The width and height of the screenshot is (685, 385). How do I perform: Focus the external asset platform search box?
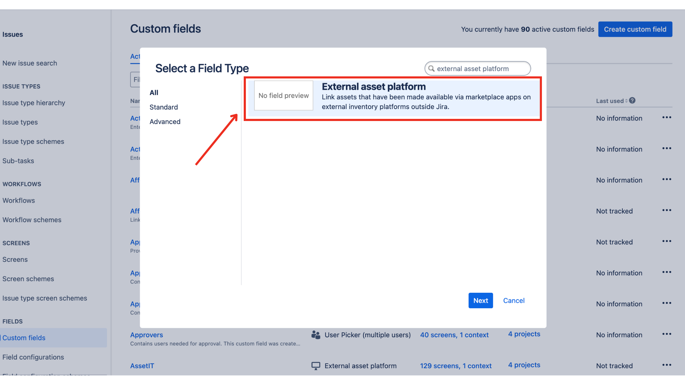(x=477, y=68)
